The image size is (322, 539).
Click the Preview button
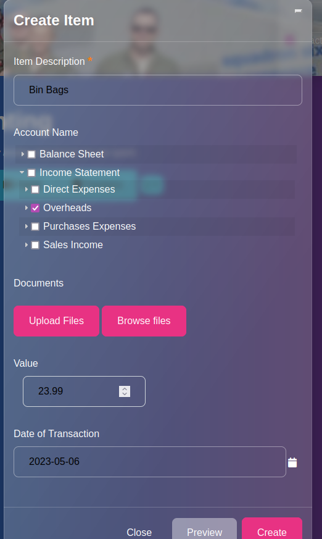click(x=204, y=529)
